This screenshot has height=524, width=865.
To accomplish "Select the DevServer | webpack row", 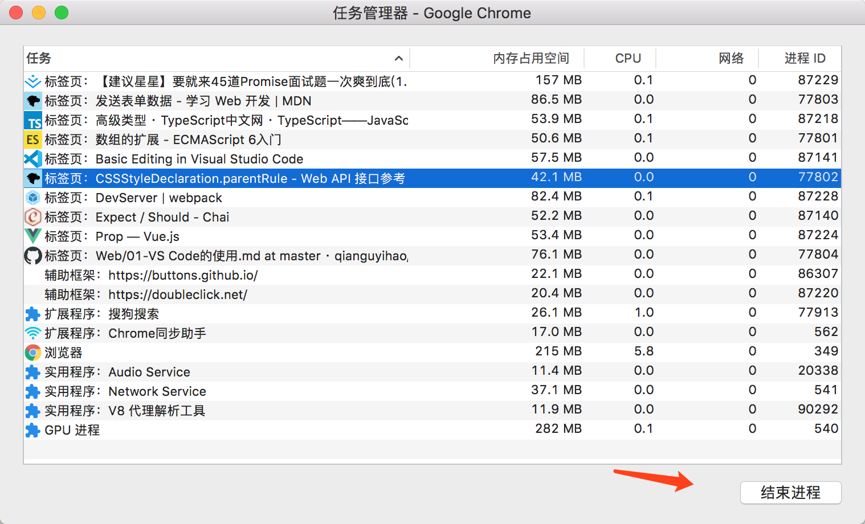I will tap(432, 198).
